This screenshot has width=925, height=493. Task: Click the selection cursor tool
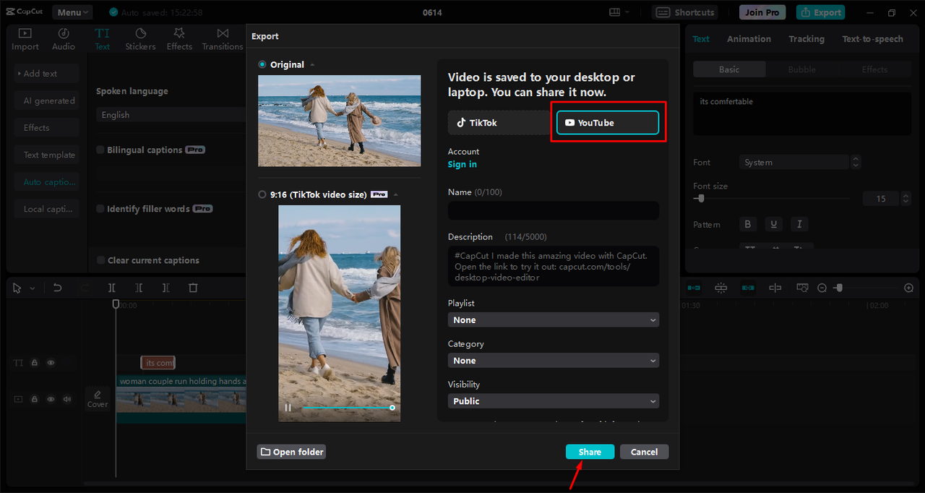pos(17,288)
